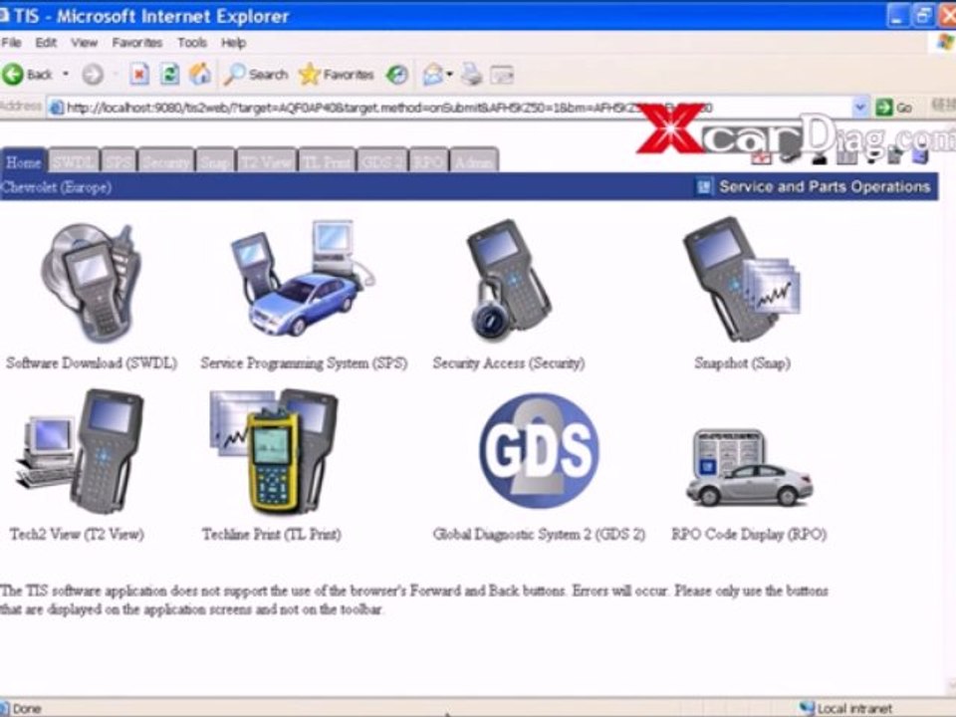This screenshot has width=956, height=717.
Task: Click the Local intranet status text
Action: click(854, 708)
